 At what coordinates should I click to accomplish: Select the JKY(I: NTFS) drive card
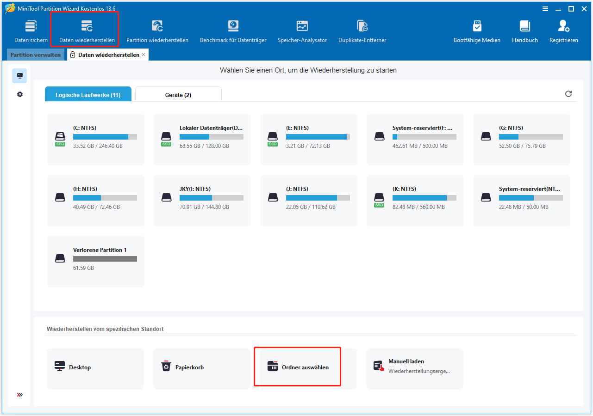click(202, 201)
